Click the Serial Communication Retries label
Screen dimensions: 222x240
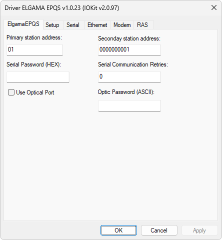(133, 64)
